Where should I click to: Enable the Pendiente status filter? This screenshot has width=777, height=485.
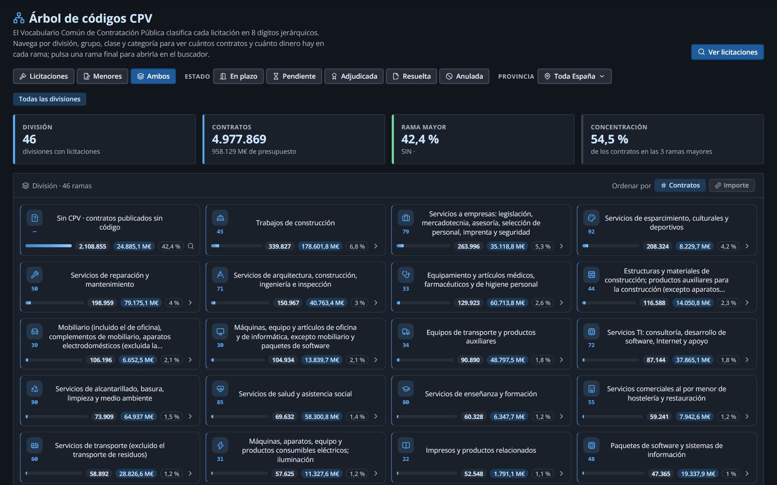point(294,76)
